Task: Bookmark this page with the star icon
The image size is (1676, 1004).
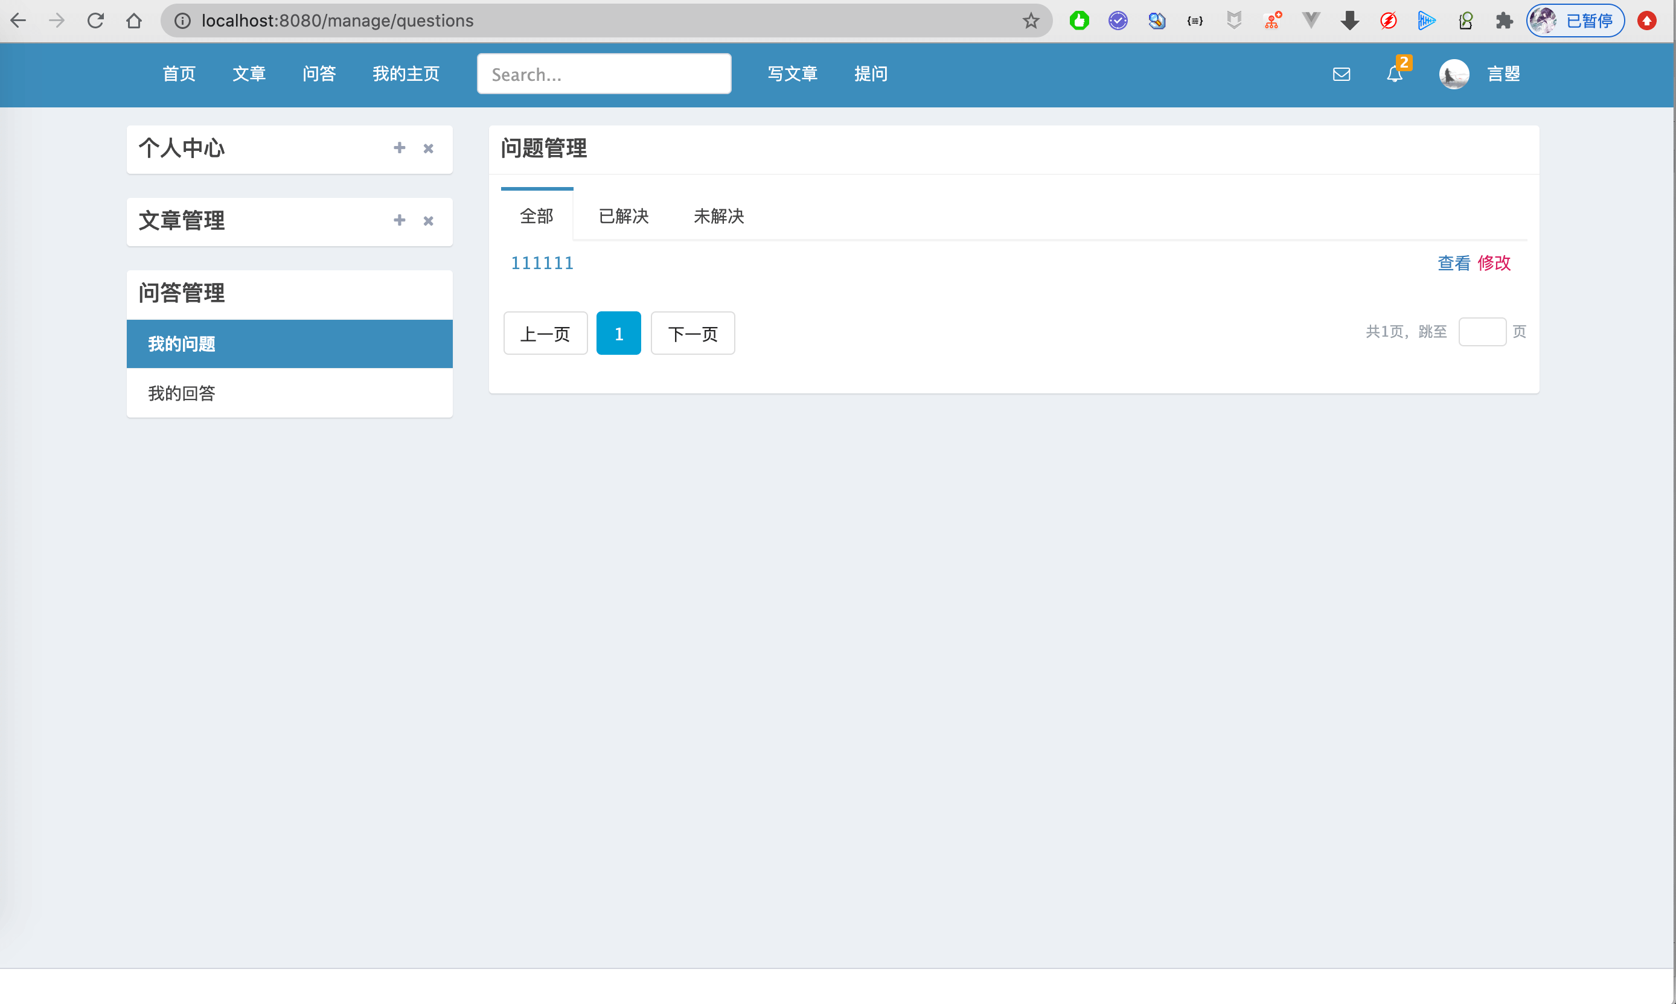Action: pyautogui.click(x=1030, y=21)
